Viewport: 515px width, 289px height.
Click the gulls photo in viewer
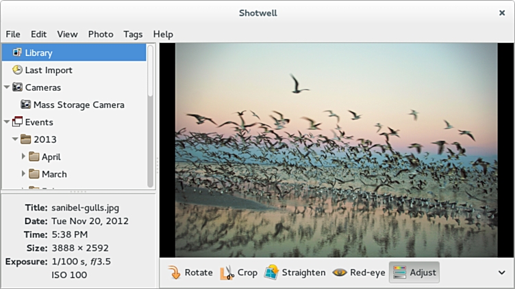pos(336,150)
